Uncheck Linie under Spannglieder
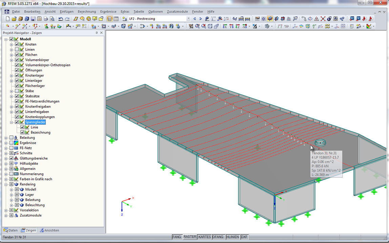 [22, 127]
